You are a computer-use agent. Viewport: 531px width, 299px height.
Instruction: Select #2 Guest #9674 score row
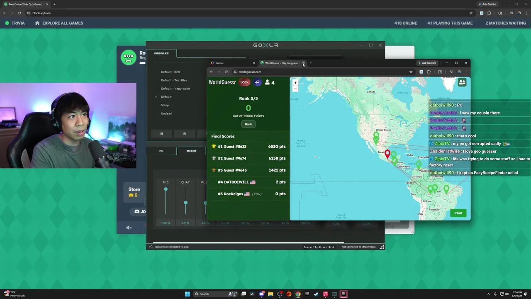[x=248, y=158]
